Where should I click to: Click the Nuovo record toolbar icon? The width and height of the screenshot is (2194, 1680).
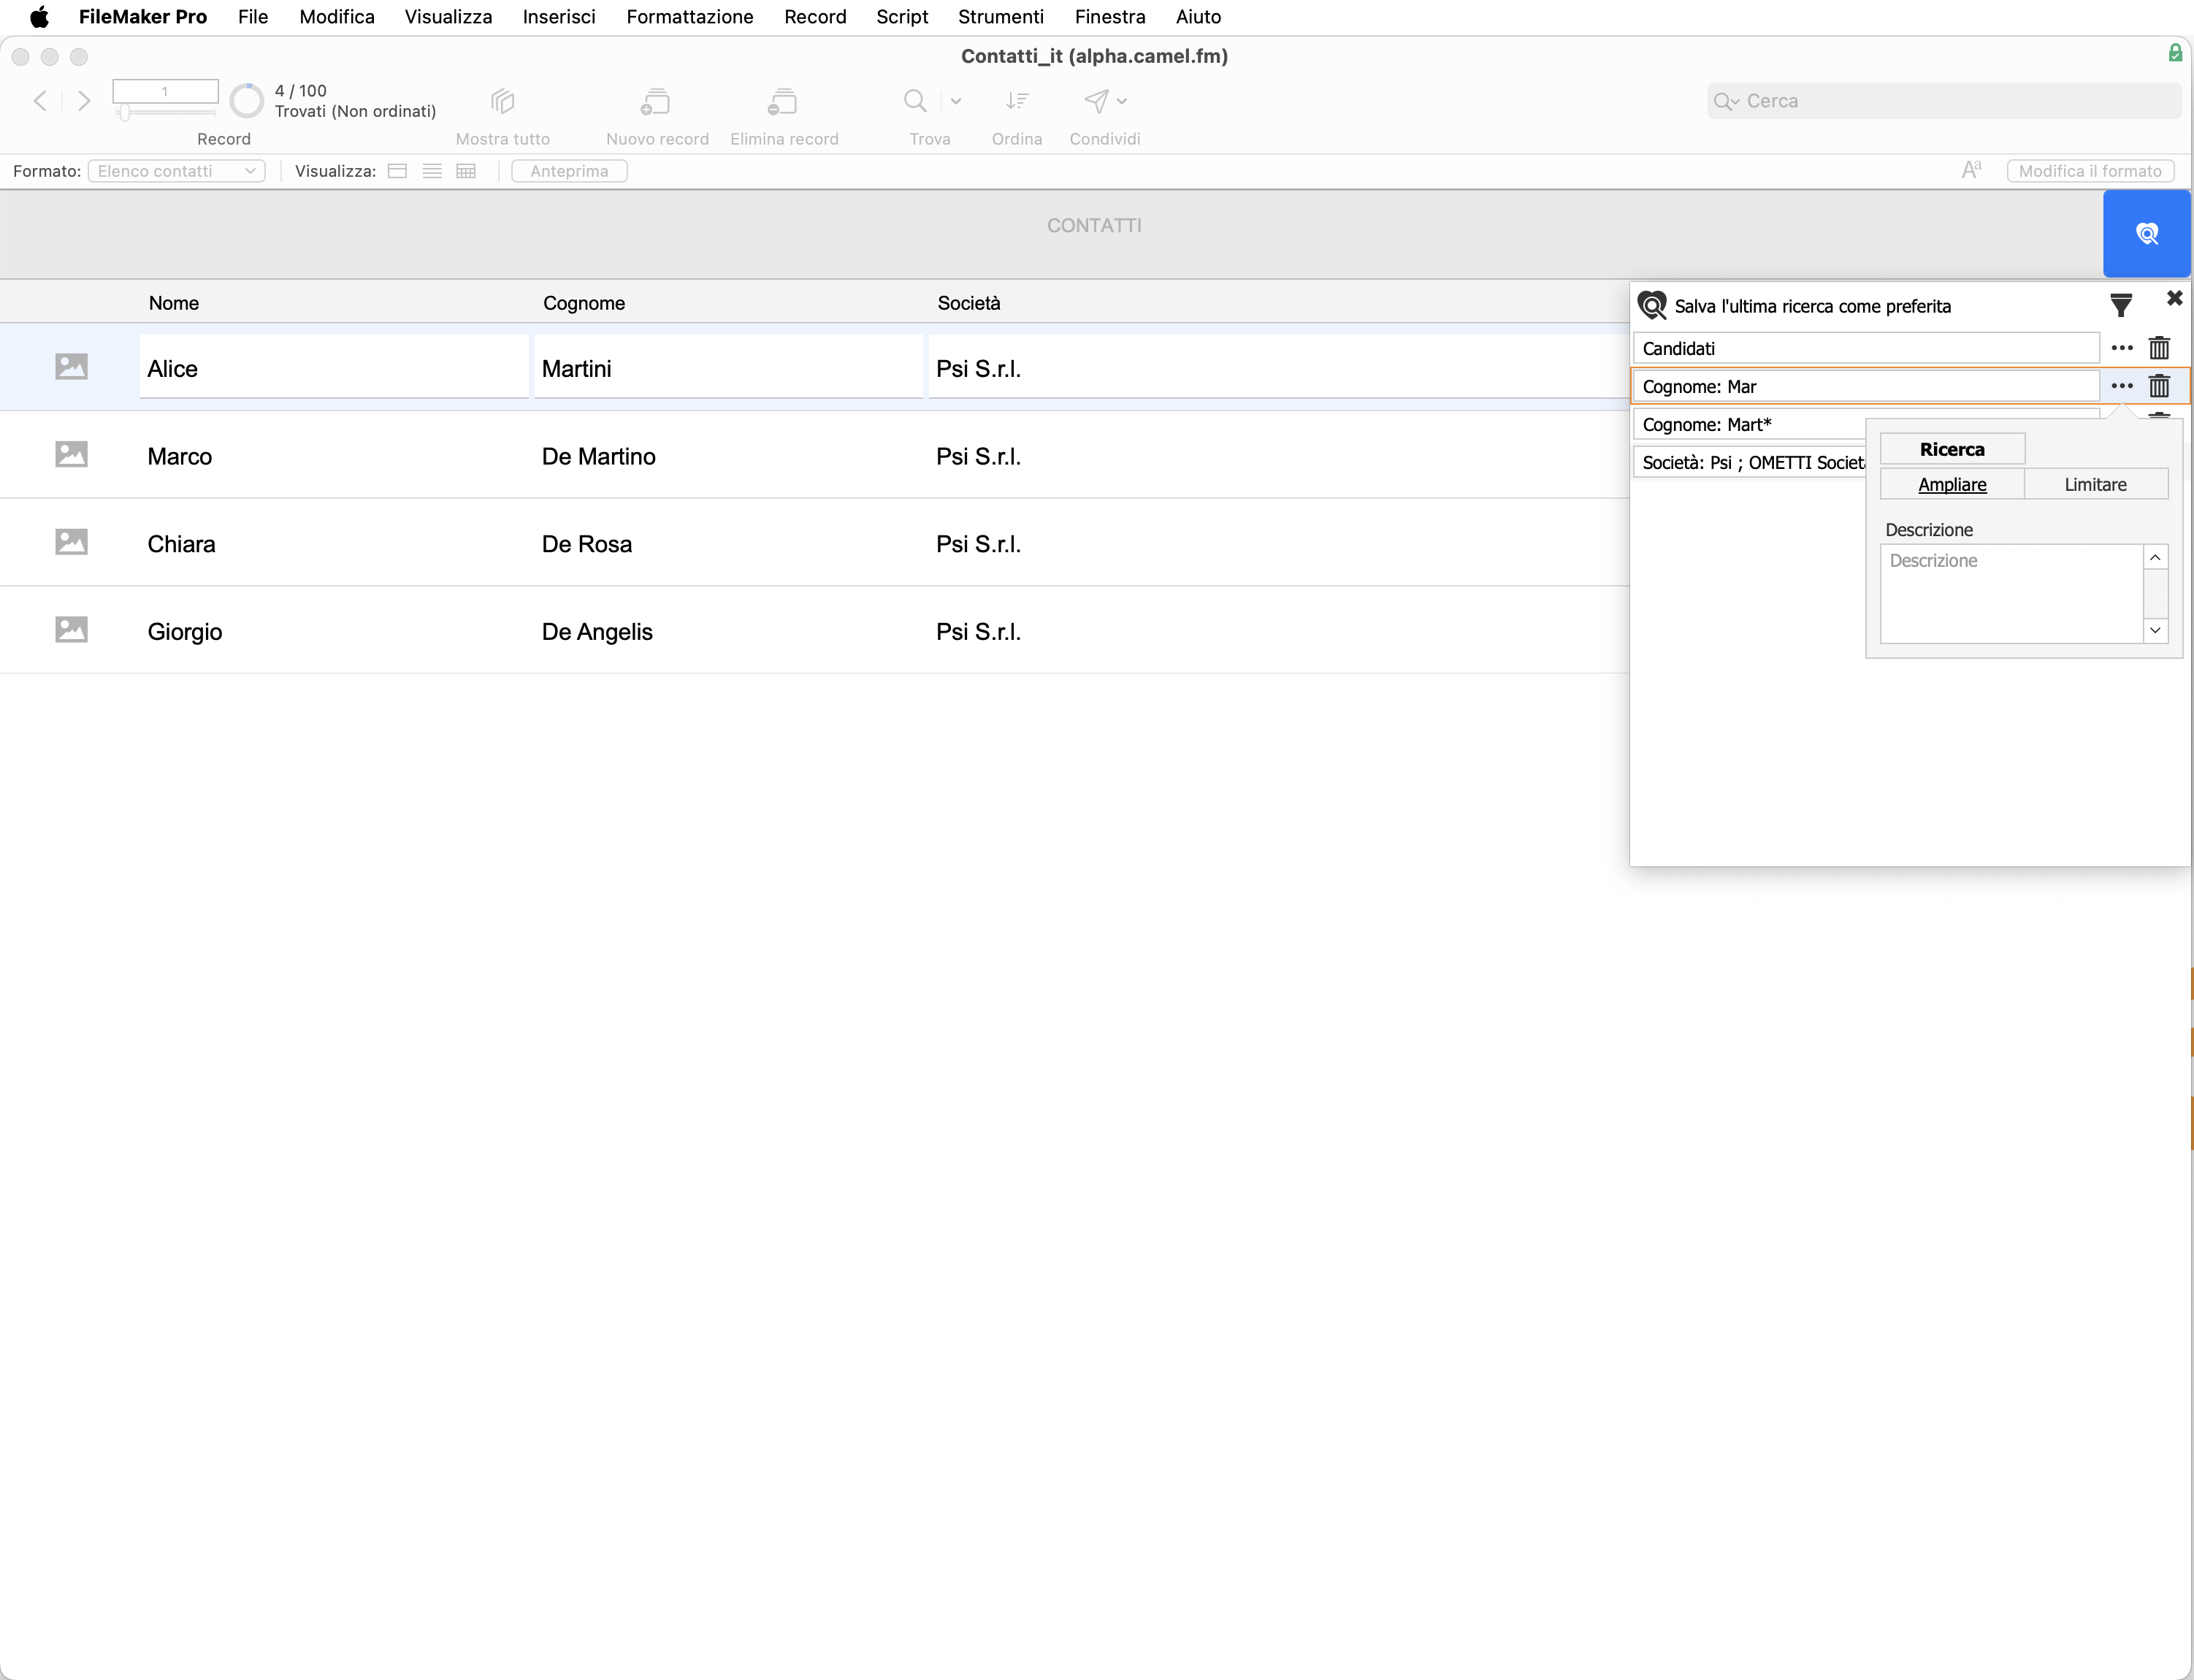[656, 102]
